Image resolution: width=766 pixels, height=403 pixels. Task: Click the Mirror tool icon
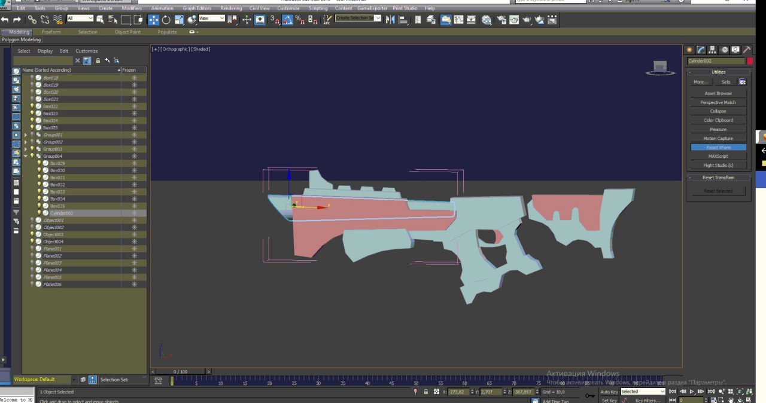pos(391,20)
